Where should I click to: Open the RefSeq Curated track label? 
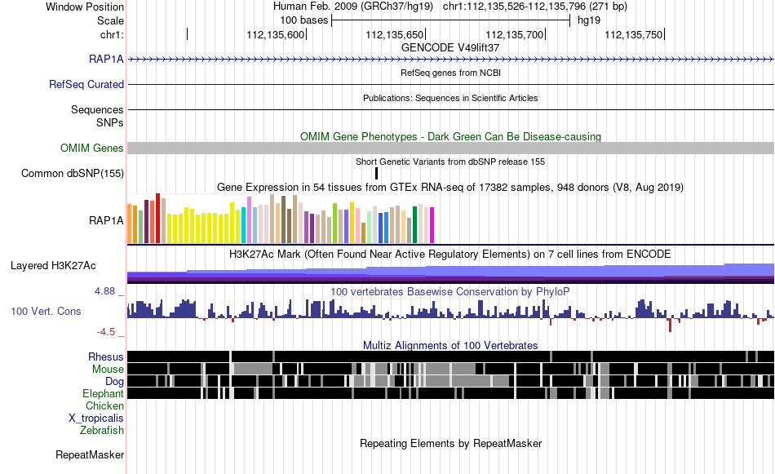(x=86, y=85)
